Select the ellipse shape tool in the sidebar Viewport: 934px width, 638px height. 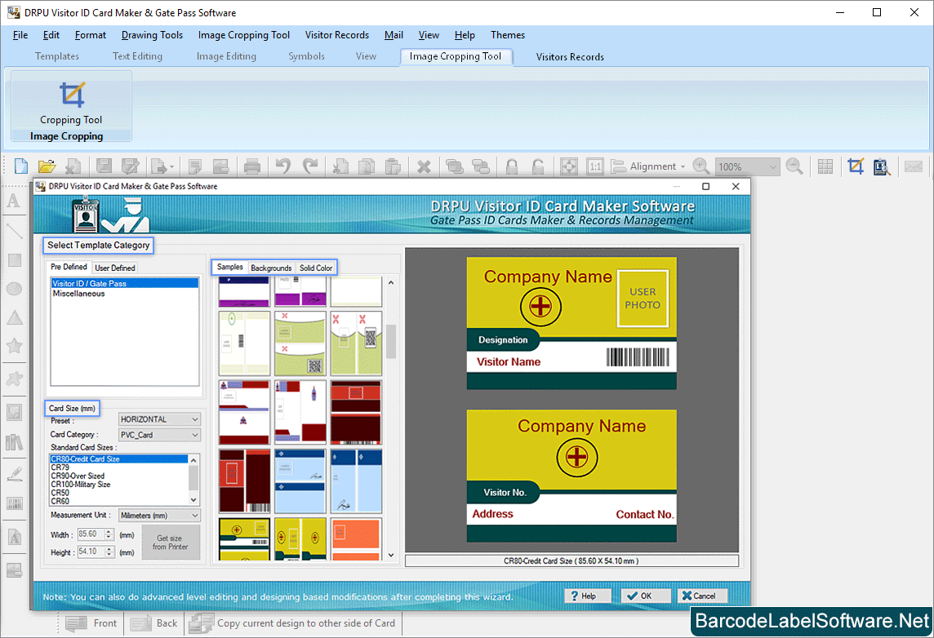pyautogui.click(x=14, y=288)
